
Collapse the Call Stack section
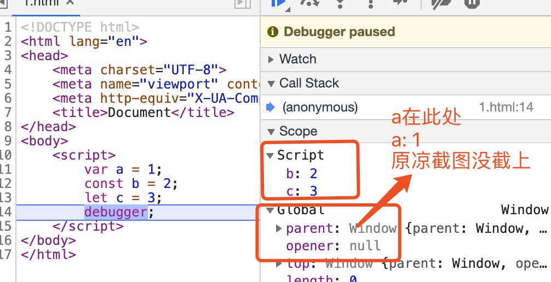point(271,84)
